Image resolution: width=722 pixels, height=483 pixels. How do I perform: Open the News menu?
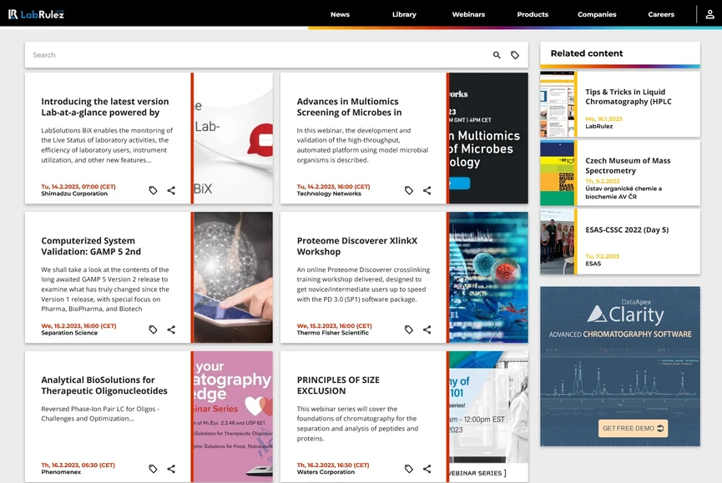click(x=340, y=14)
